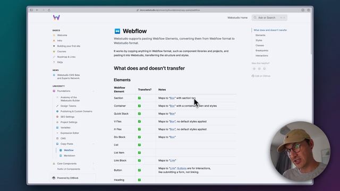This screenshot has height=191, width=340.
Task: Select 'What does and doesn't transfer' outline entry
Action: pyautogui.click(x=270, y=30)
